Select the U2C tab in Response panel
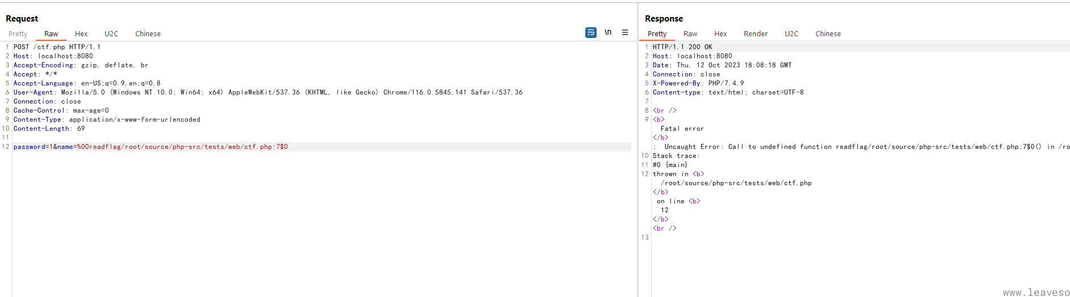Viewport: 1070px width, 297px height. [x=791, y=34]
